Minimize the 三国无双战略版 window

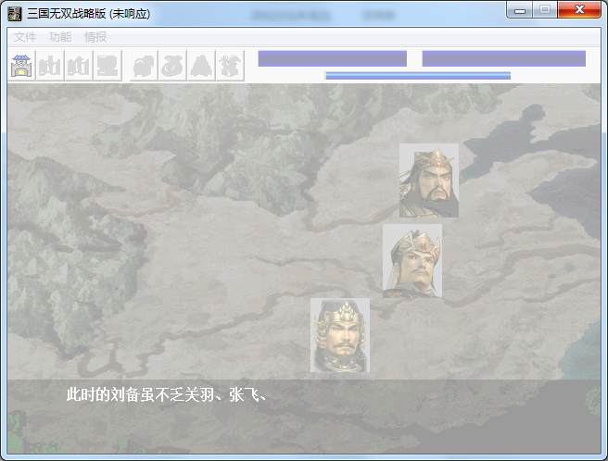pyautogui.click(x=520, y=10)
